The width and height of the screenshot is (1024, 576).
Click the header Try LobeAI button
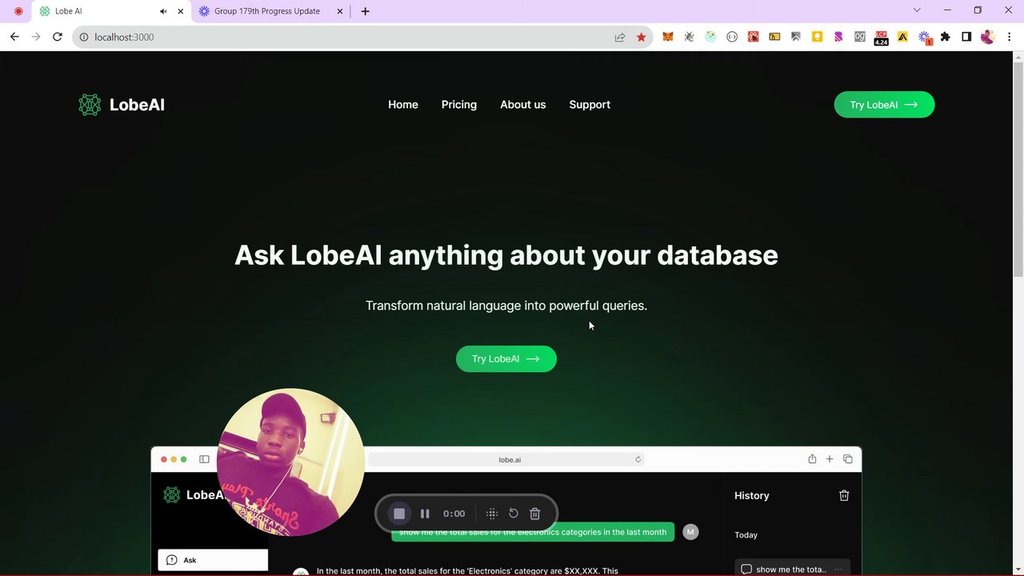[884, 105]
